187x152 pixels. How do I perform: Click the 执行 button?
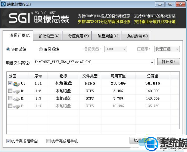point(137,140)
